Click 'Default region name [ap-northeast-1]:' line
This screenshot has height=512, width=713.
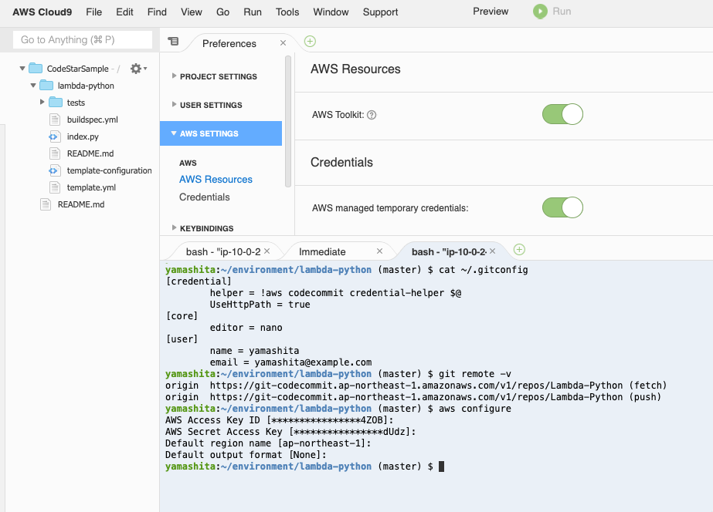tap(268, 443)
